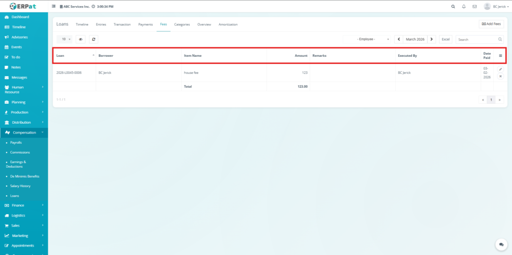This screenshot has width=512, height=255.
Task: Open the mail envelope icon in header
Action: (x=474, y=6)
